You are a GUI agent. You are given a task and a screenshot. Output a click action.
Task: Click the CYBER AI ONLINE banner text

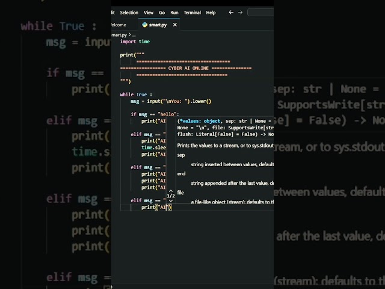188,68
